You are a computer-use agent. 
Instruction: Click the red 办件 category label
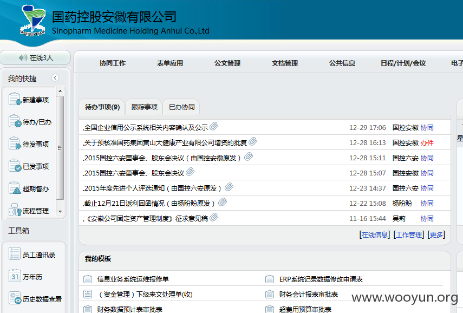427,143
